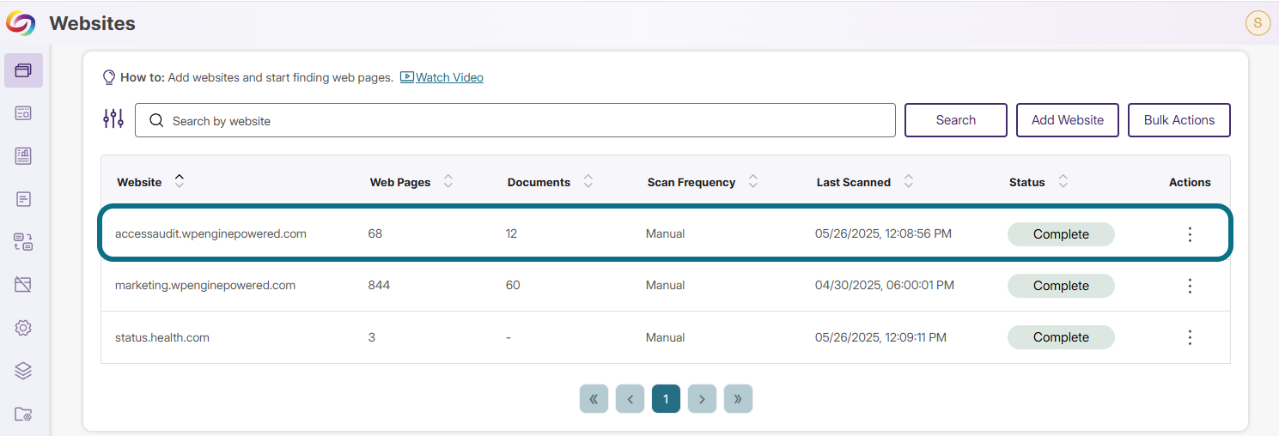Open the Websites sidebar icon
Viewport: 1279px width, 436px height.
tap(23, 70)
